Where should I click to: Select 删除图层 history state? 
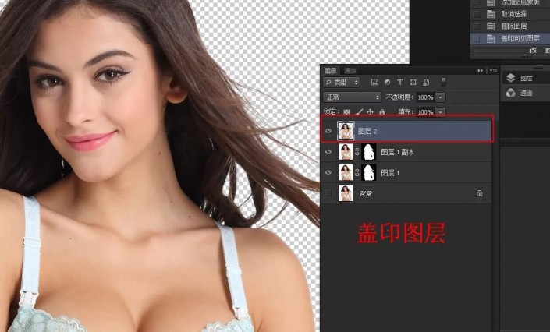(x=513, y=26)
